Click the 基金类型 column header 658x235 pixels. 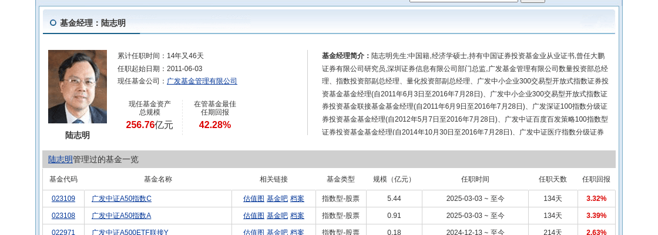[x=341, y=179]
